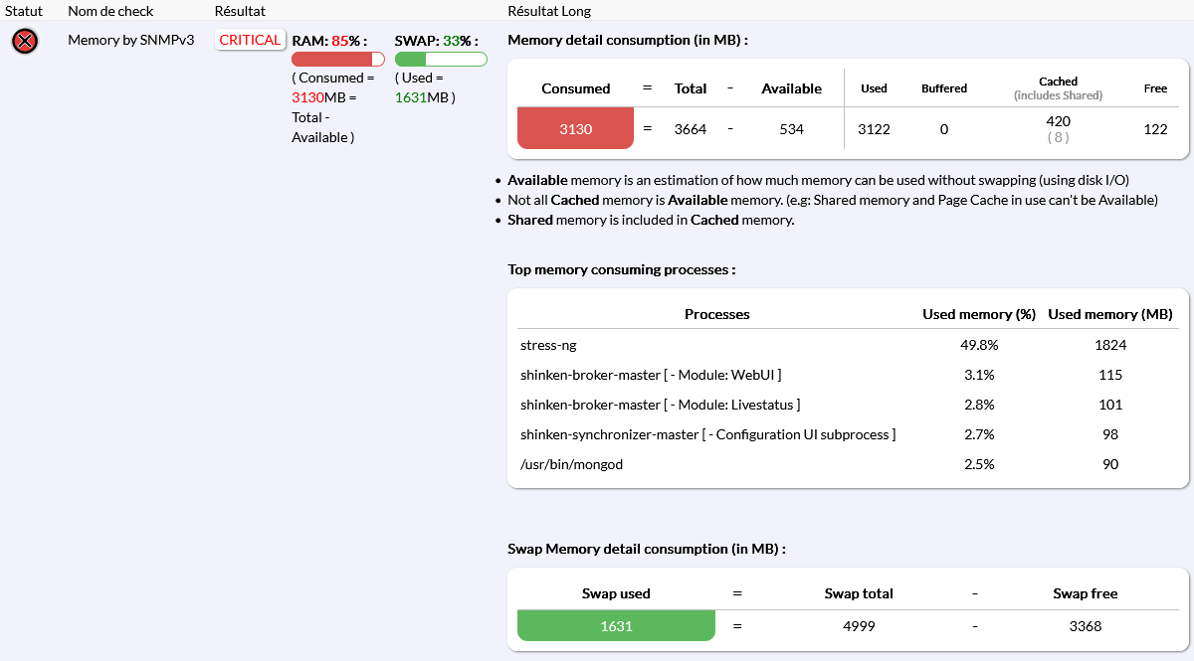Screen dimensions: 1194x661
Task: Click the green Swap used 1631 cell
Action: [616, 626]
